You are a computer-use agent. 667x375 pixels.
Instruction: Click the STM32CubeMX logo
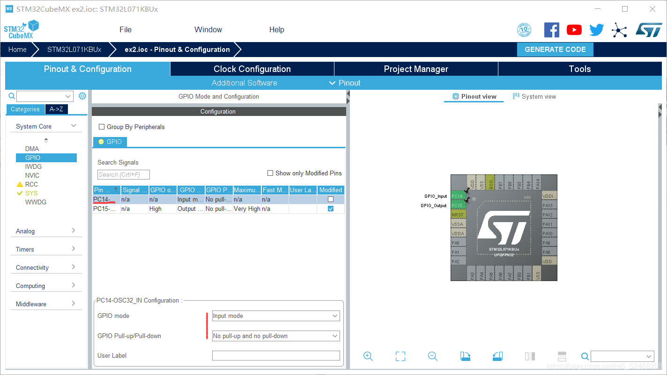pos(21,29)
